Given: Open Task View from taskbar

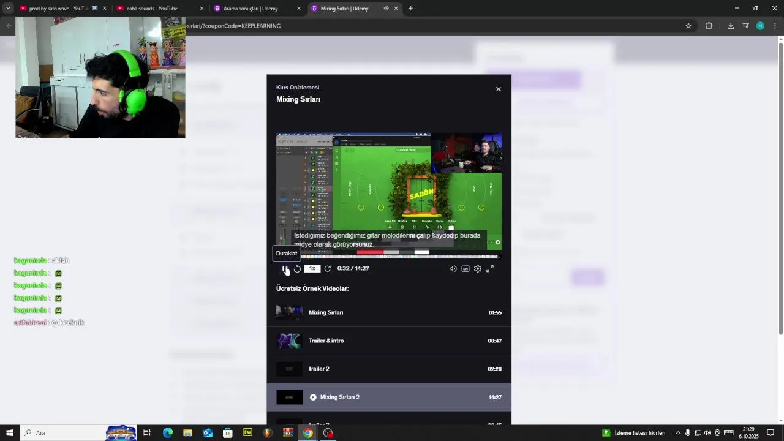Looking at the screenshot, I should click(x=147, y=433).
